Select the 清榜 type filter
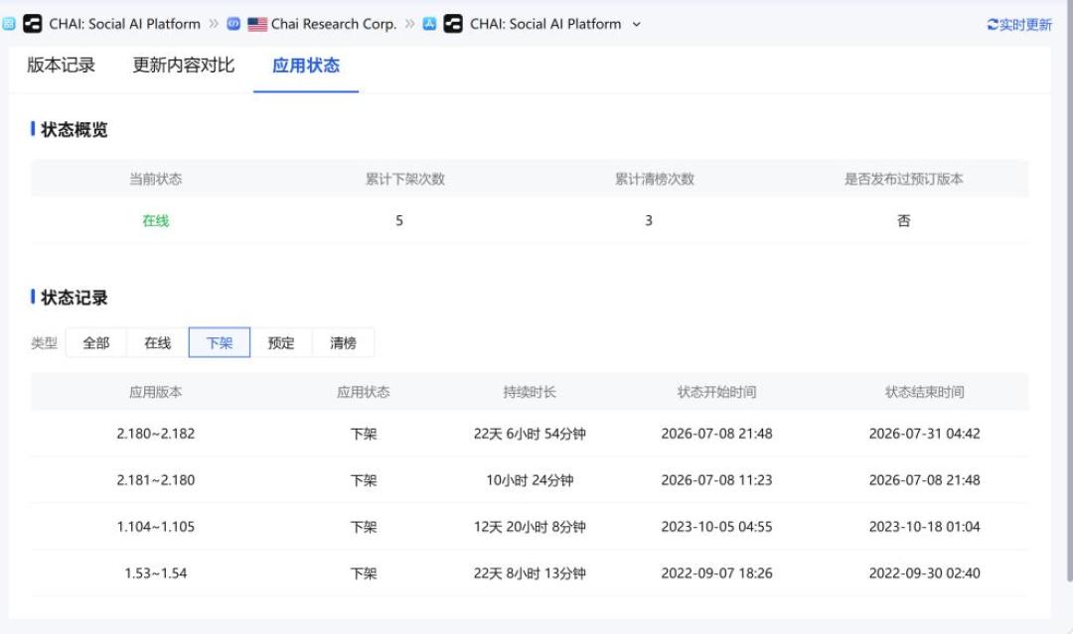Viewport: 1073px width, 634px height. (343, 343)
